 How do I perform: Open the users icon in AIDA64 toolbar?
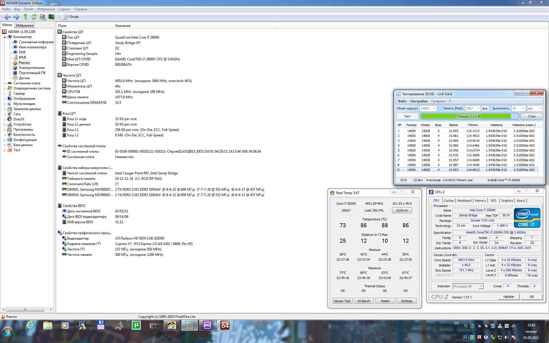coord(43,17)
